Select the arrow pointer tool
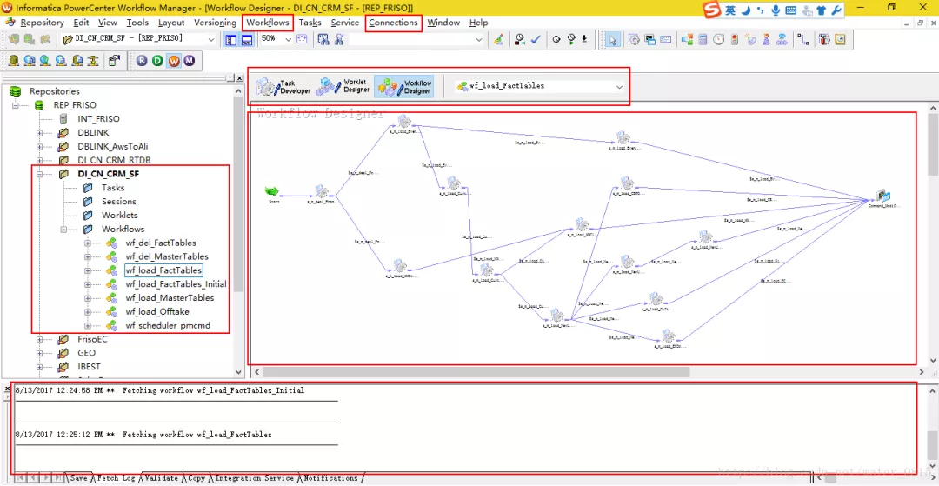This screenshot has width=939, height=486. point(613,39)
